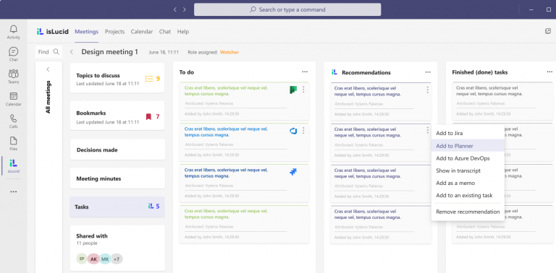Click the search magnifier beside Find

[56, 52]
